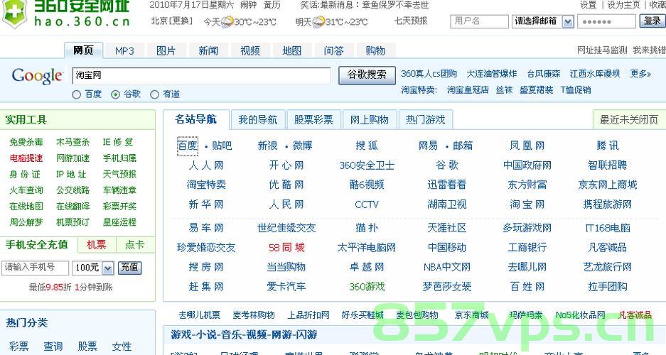Open the 新浪 link

point(267,146)
